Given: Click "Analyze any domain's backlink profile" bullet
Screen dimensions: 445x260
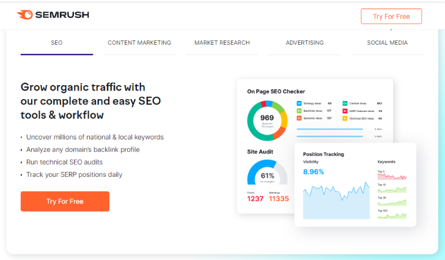Looking at the screenshot, I should click(83, 149).
